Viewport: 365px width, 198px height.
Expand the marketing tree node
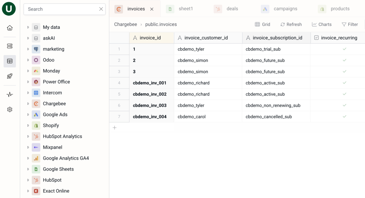pos(28,49)
